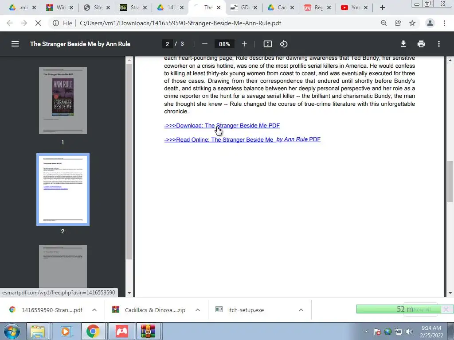Rotate the PDF counterclockwise

tap(283, 44)
